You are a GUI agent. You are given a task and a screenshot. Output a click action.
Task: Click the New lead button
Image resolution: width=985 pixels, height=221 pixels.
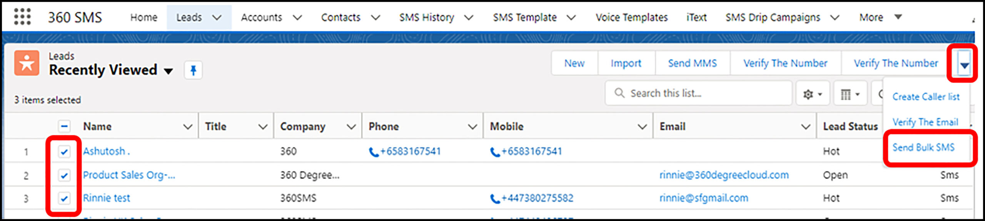pyautogui.click(x=574, y=63)
